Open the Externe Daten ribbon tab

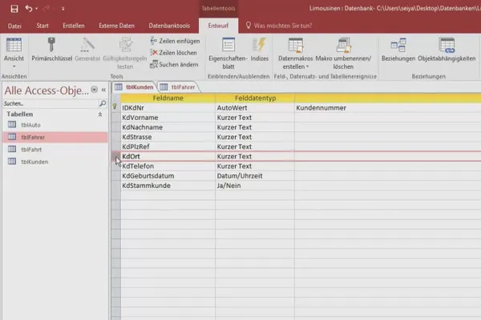pyautogui.click(x=116, y=26)
